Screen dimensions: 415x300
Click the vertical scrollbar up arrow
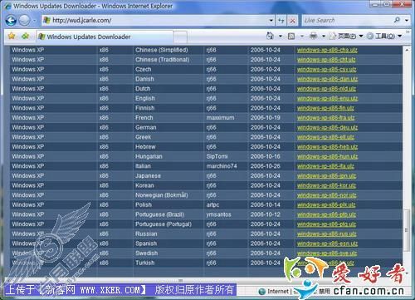click(407, 50)
